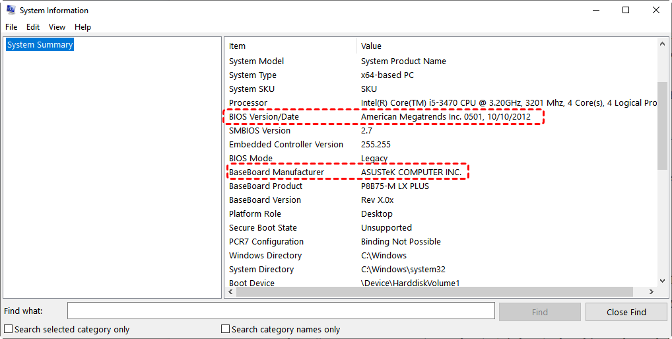Screen dimensions: 672x339
Task: Click the Legacy BIOS mode value
Action: 374,159
